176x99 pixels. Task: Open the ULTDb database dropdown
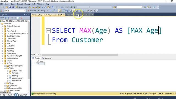(25, 11)
